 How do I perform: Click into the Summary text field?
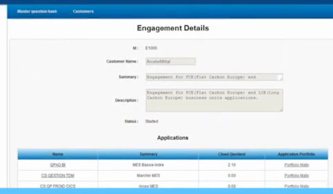[214, 77]
